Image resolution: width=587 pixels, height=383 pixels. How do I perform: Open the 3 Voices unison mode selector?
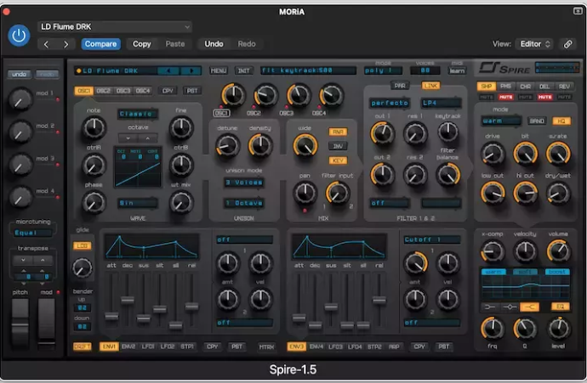(x=243, y=183)
